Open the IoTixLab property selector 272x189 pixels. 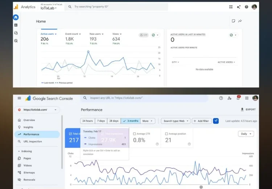pyautogui.click(x=49, y=8)
